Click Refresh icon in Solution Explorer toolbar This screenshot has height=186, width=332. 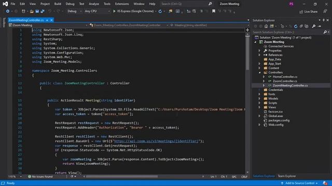click(296, 26)
